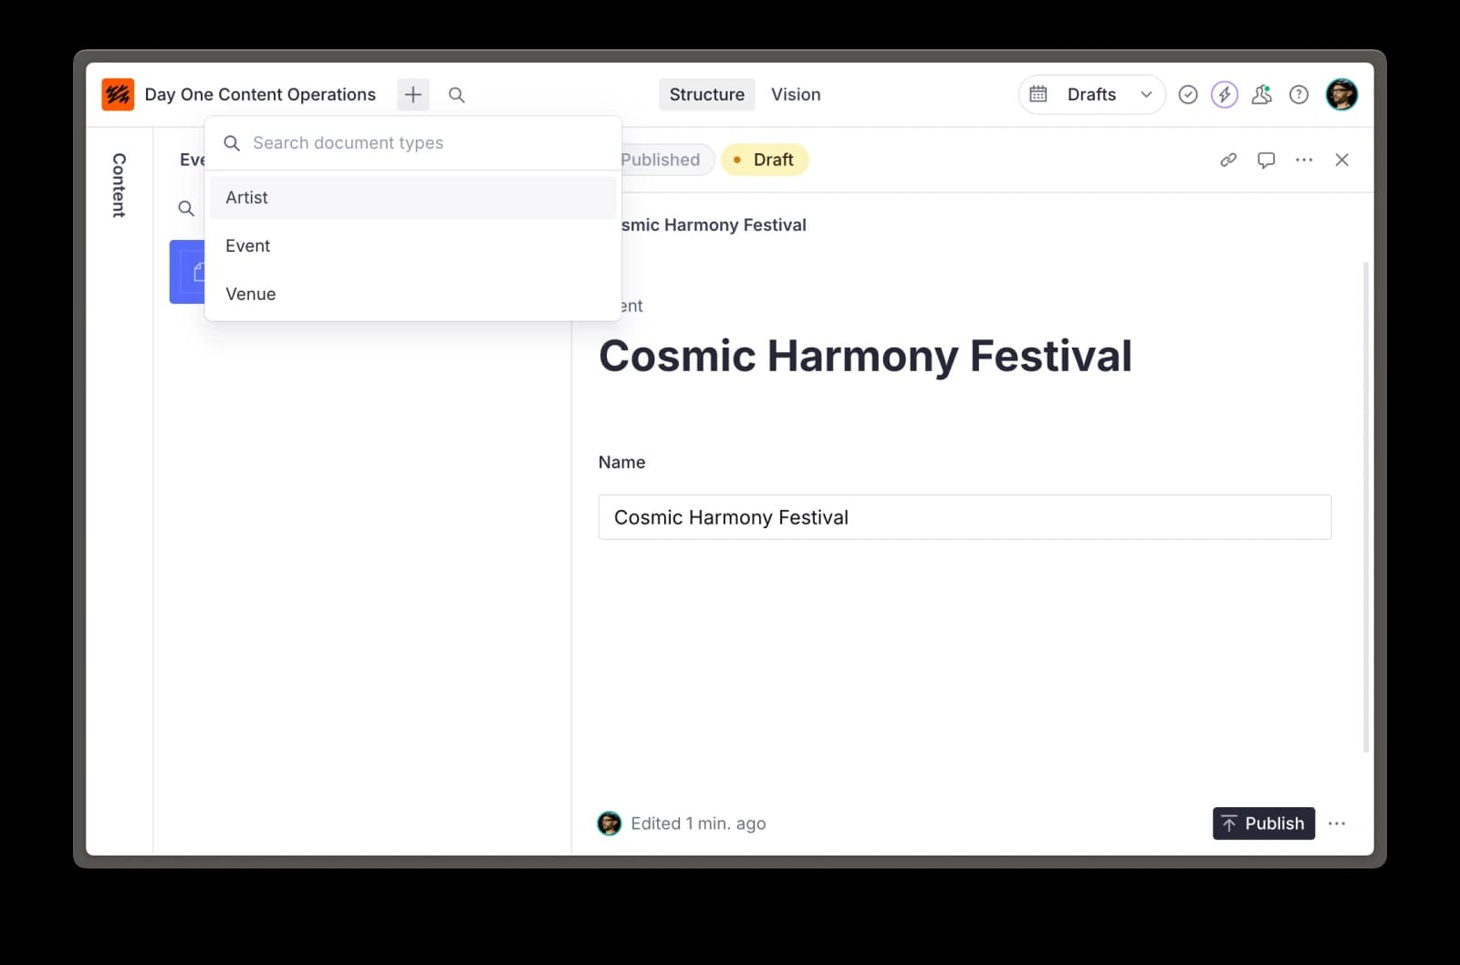Click the purple lightning bolt icon
Viewport: 1460px width, 965px height.
coord(1225,95)
